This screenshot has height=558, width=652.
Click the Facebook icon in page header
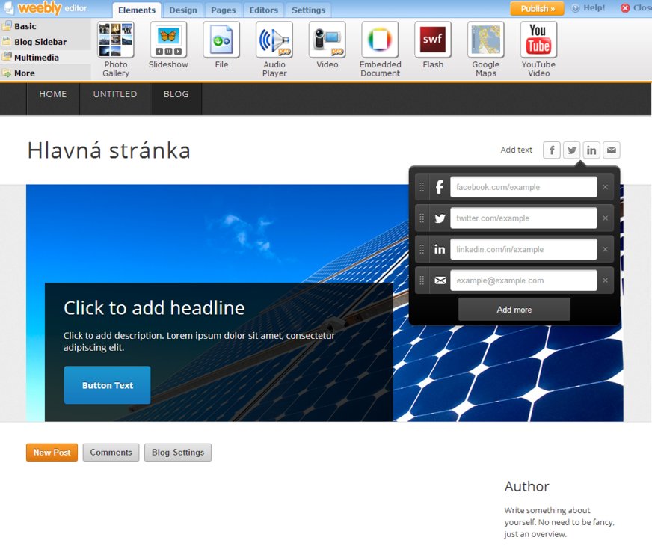click(x=552, y=150)
